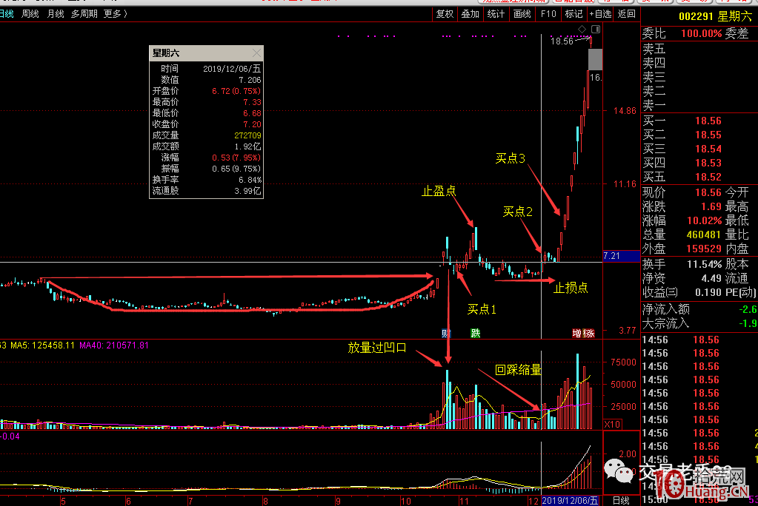Image resolution: width=758 pixels, height=506 pixels.
Task: Click the 现价 18.56 current price
Action: pos(708,192)
